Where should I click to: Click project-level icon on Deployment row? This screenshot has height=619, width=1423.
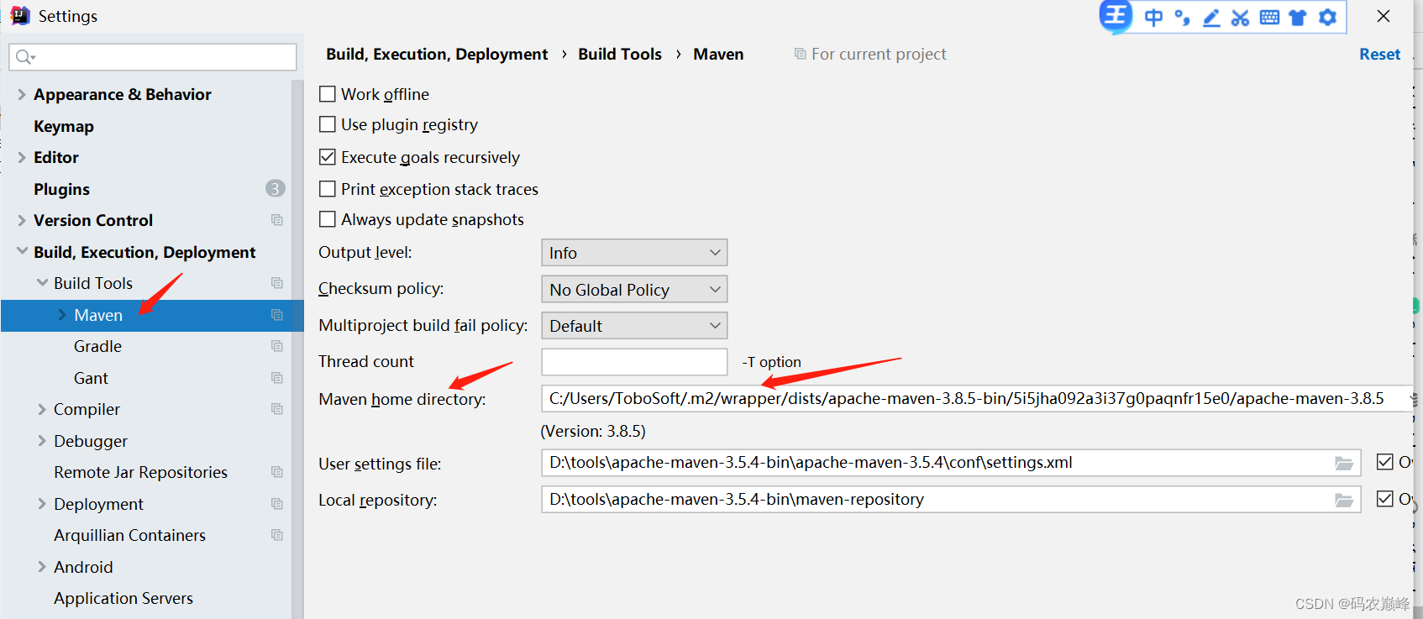click(276, 504)
